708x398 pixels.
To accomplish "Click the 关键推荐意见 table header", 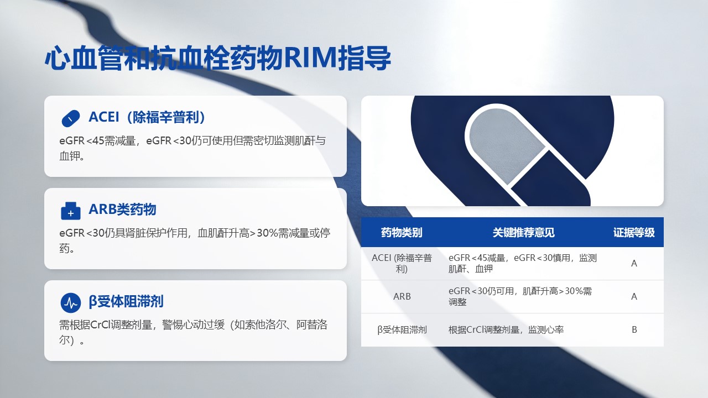I will coord(523,233).
